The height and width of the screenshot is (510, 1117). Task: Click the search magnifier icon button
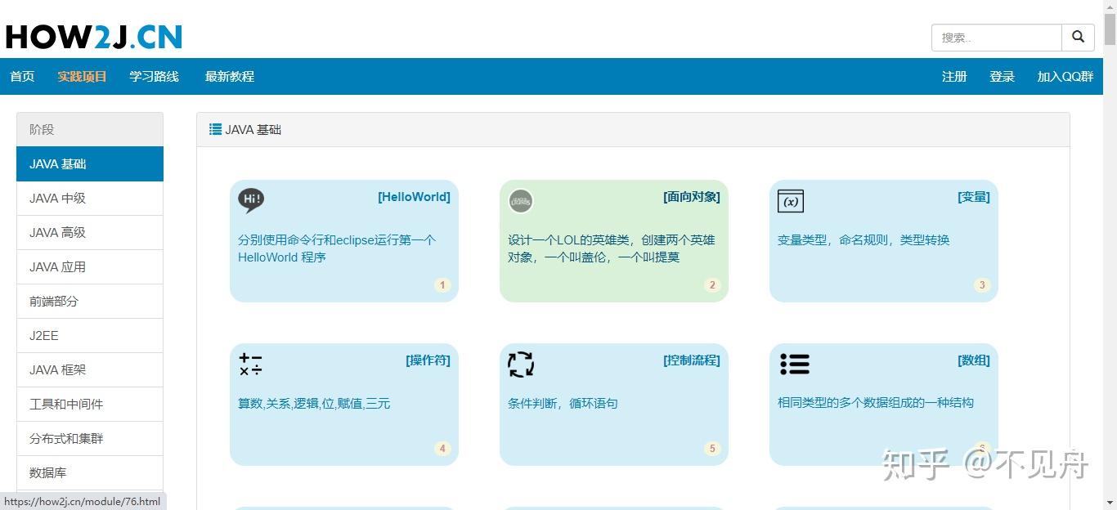[1078, 38]
